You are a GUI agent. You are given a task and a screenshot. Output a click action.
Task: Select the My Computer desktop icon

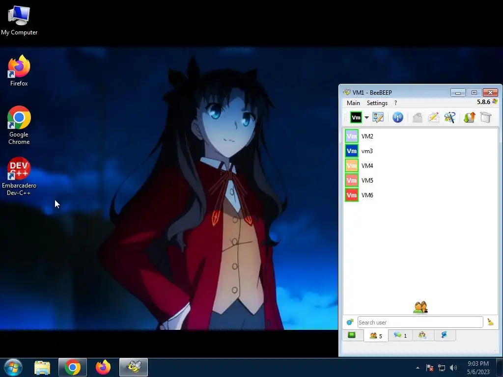click(x=19, y=20)
